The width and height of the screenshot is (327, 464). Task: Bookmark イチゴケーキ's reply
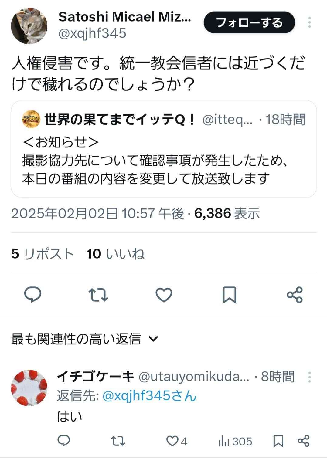click(278, 441)
